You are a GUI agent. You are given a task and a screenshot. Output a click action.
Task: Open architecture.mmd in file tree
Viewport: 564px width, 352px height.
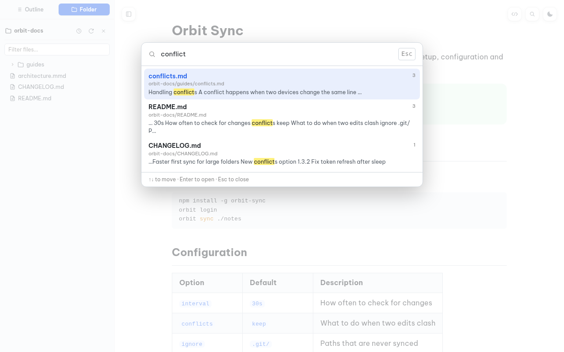click(x=42, y=76)
